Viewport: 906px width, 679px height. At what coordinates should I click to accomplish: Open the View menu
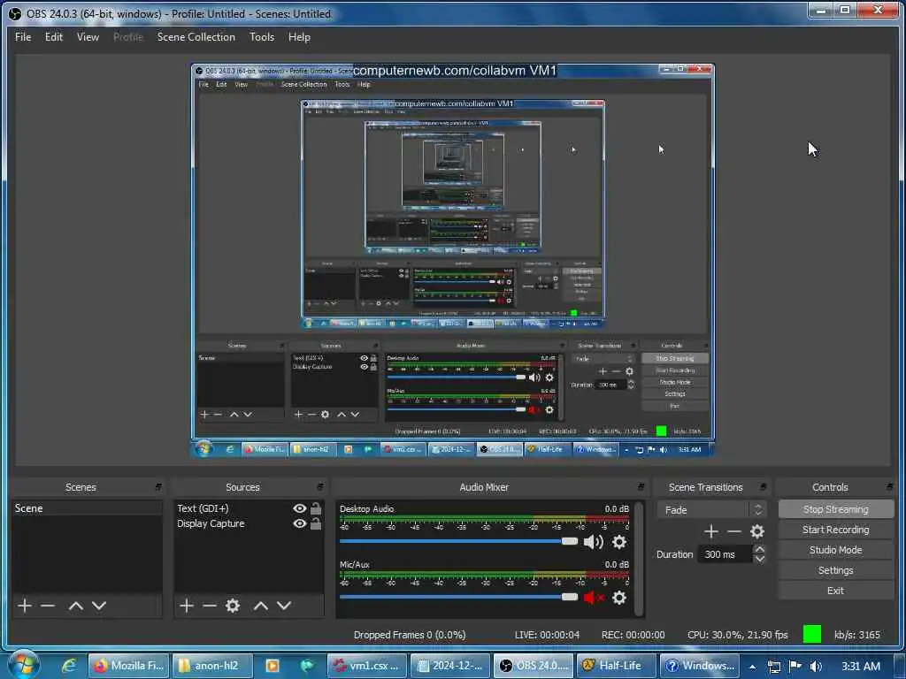88,37
